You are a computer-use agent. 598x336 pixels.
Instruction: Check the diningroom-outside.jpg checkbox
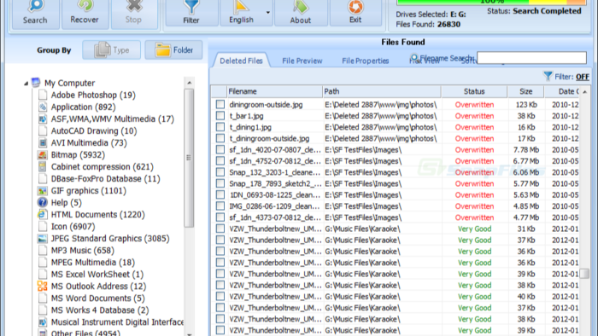click(x=220, y=104)
